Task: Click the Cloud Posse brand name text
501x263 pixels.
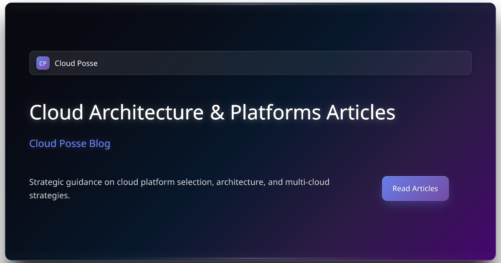Action: 76,63
